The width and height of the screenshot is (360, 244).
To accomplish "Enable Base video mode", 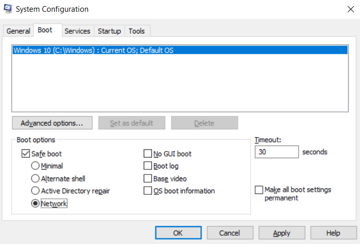I will (x=148, y=179).
